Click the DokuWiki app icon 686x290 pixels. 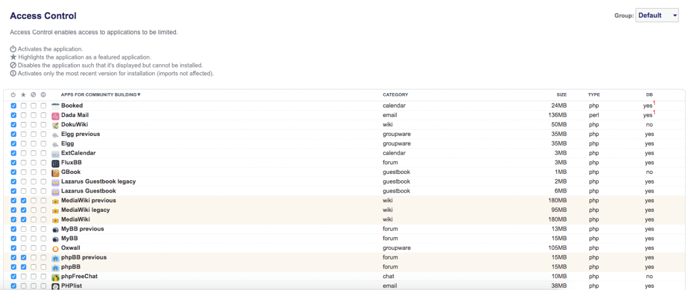pyautogui.click(x=55, y=125)
